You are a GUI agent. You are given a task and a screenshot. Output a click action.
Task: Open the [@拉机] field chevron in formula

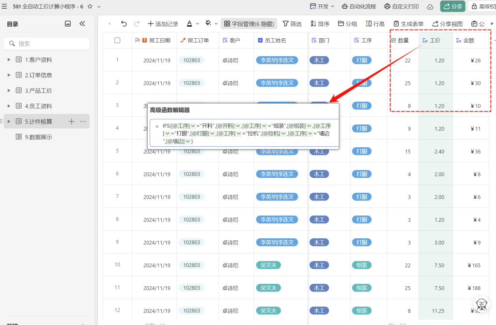(x=283, y=134)
